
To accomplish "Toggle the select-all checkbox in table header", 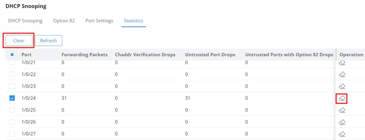I will [x=12, y=55].
